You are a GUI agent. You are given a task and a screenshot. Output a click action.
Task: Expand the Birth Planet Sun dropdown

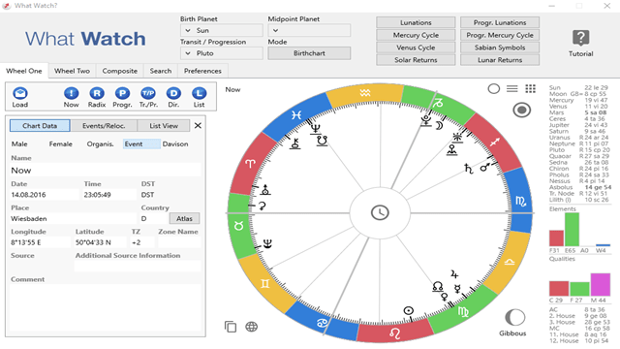[222, 30]
